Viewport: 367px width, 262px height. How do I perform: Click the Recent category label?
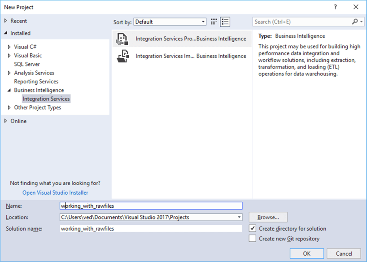[19, 21]
